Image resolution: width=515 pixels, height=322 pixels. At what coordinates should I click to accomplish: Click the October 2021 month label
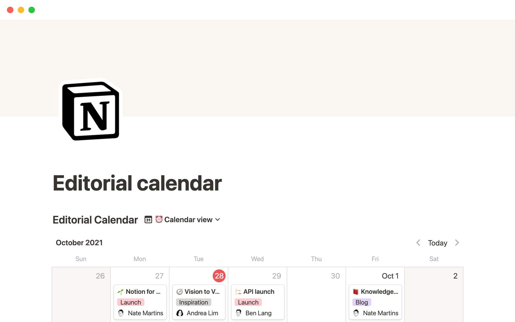pos(79,243)
